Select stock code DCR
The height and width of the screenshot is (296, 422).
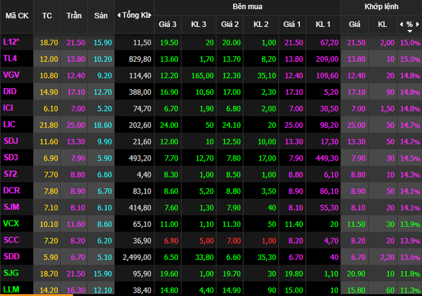(12, 191)
